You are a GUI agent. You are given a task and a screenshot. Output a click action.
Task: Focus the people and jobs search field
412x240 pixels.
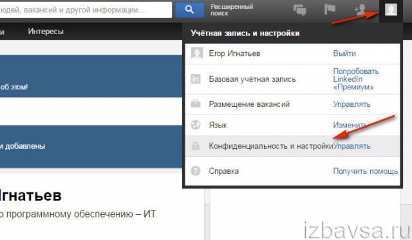(86, 10)
